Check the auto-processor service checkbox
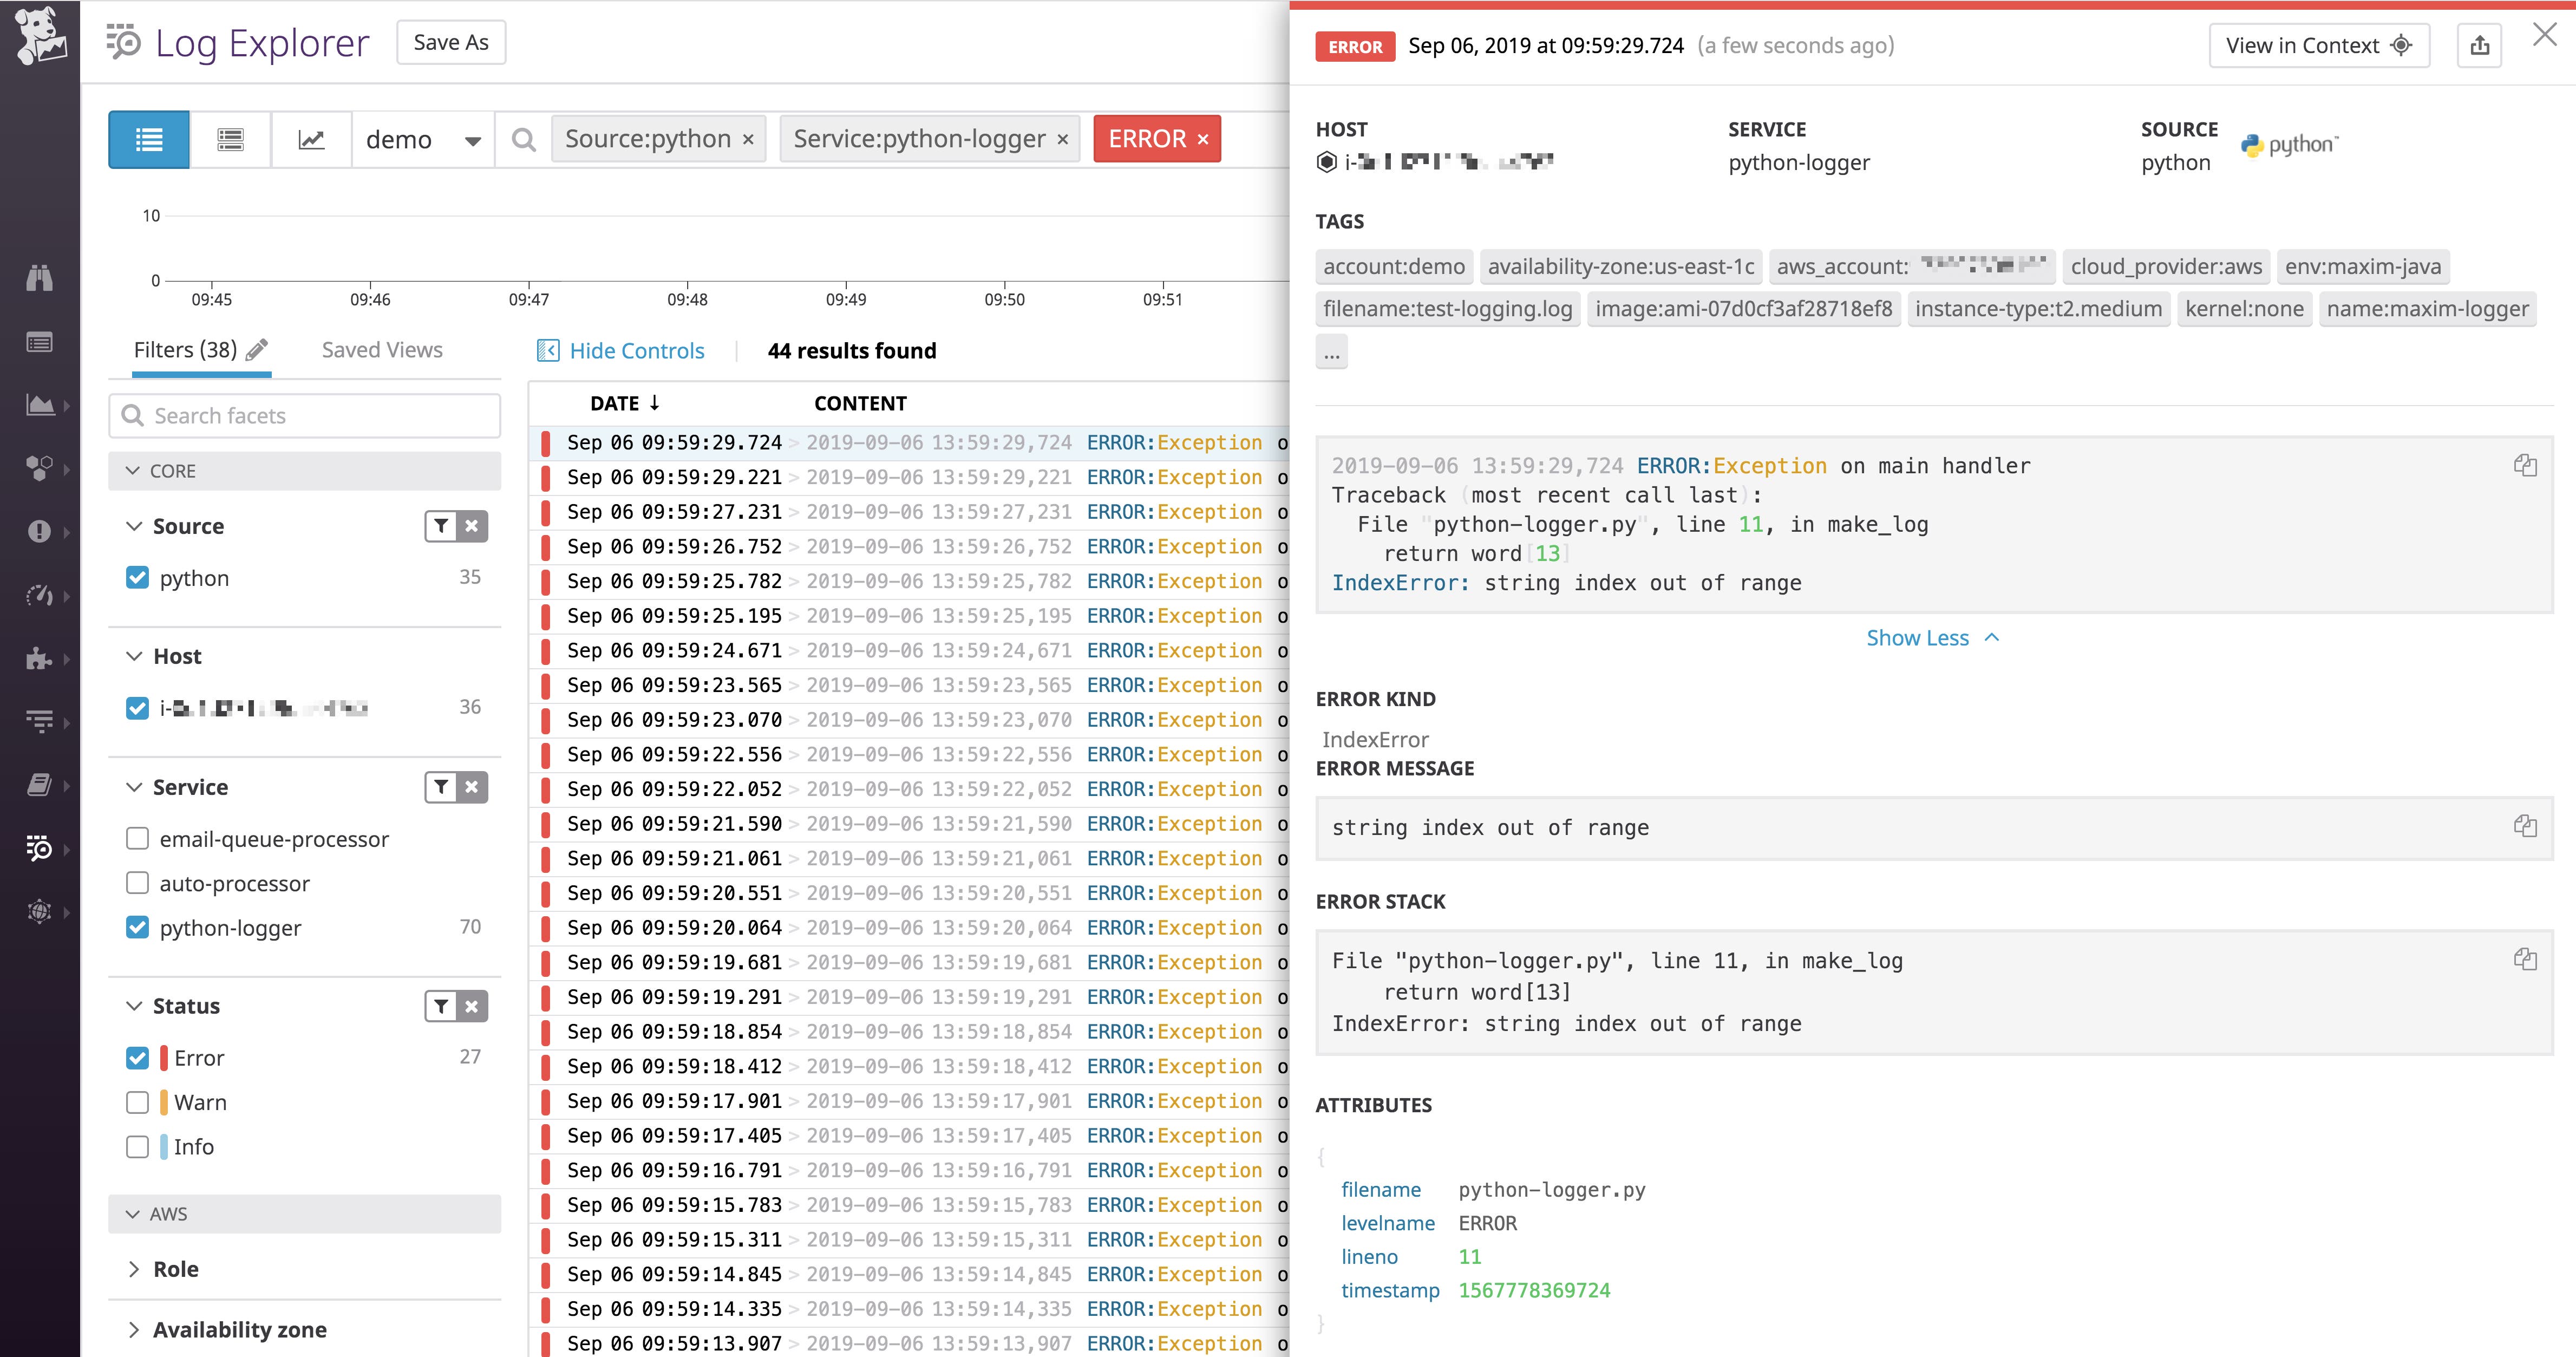The width and height of the screenshot is (2576, 1357). click(137, 882)
